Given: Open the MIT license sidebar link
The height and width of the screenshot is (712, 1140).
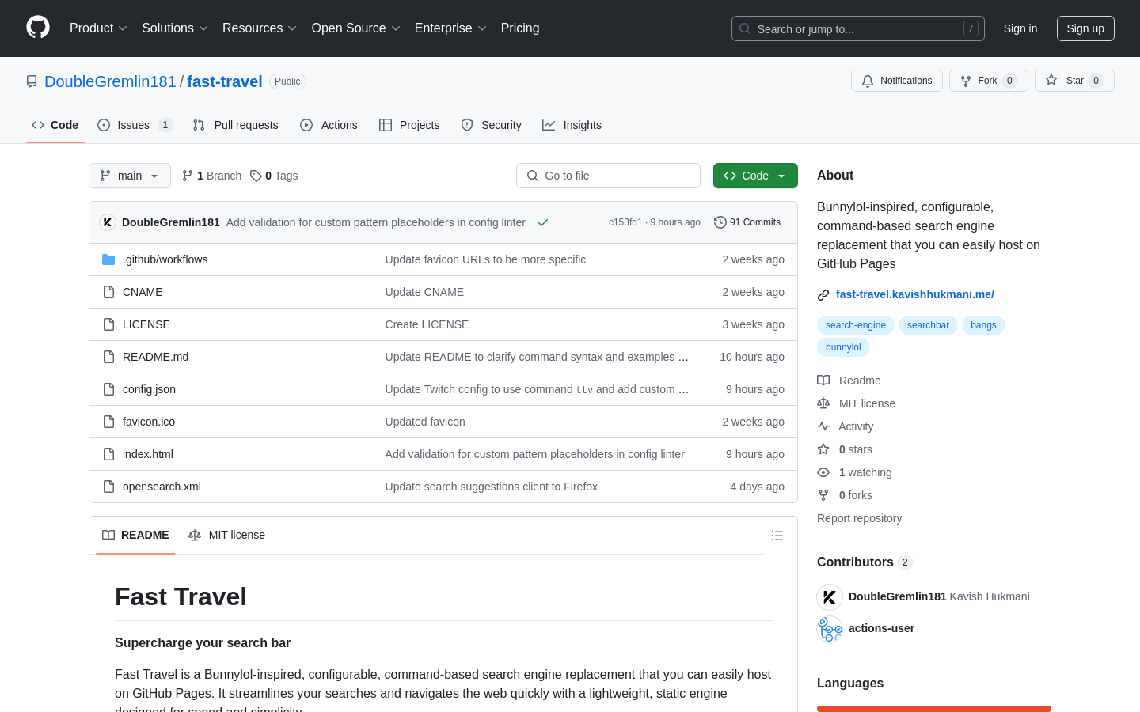Looking at the screenshot, I should 857,403.
